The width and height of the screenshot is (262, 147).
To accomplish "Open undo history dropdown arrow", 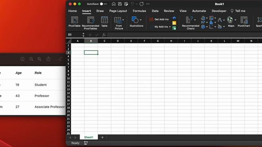I will coord(137,4).
